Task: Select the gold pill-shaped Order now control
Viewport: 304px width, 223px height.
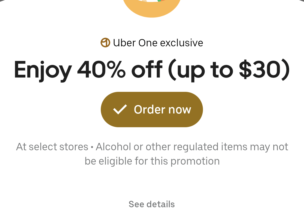Action: (x=152, y=109)
